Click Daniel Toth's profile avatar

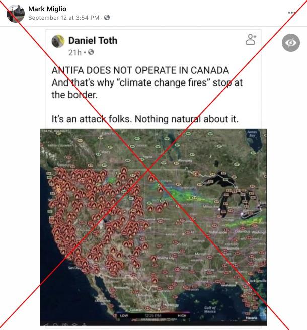(58, 41)
